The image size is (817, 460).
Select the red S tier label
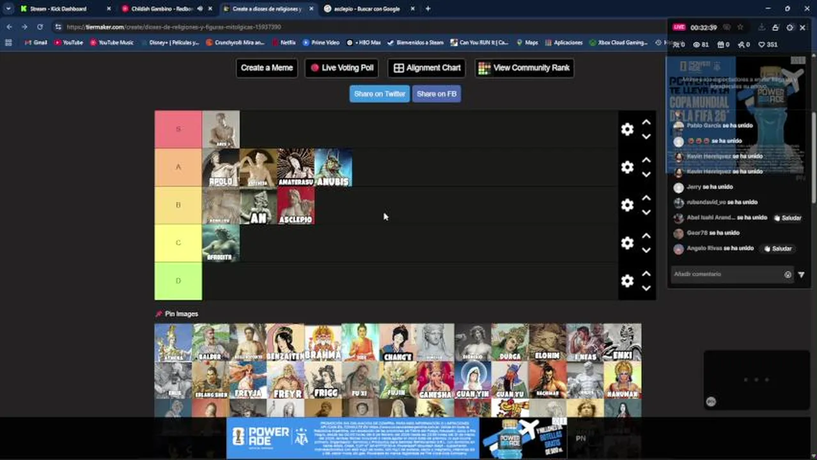pos(178,129)
